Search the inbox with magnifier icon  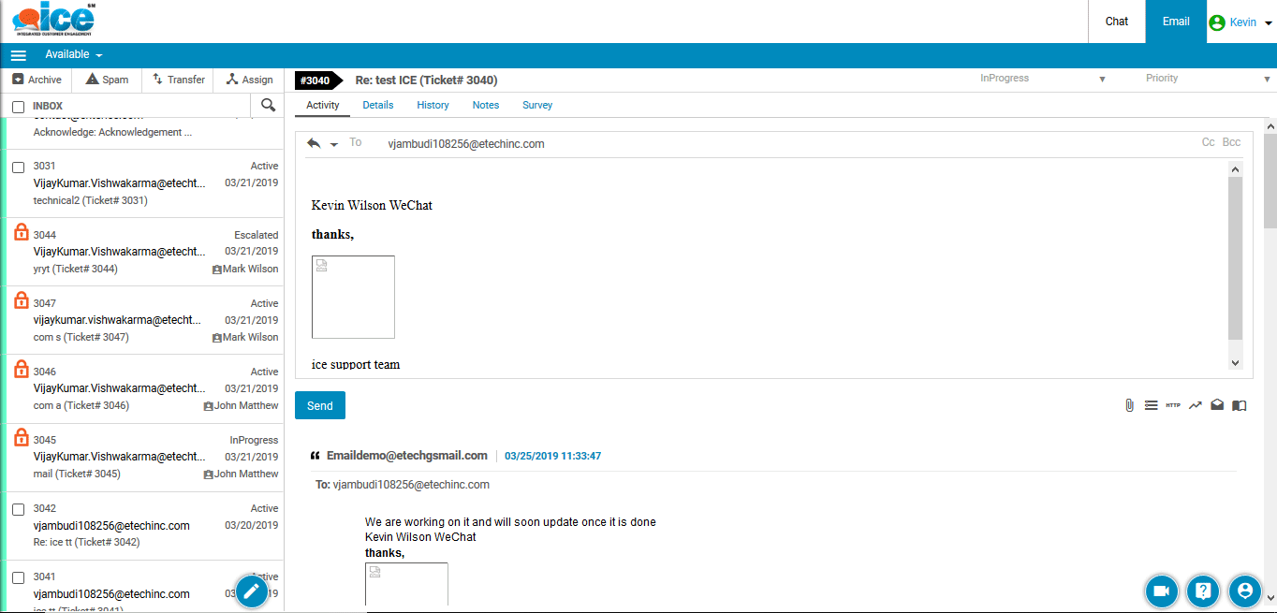[268, 105]
